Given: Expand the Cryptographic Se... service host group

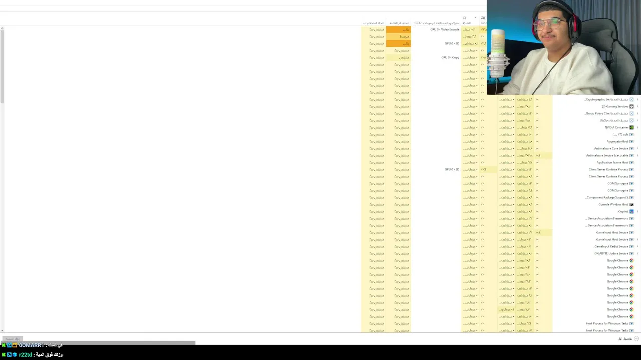Looking at the screenshot, I should [638, 99].
